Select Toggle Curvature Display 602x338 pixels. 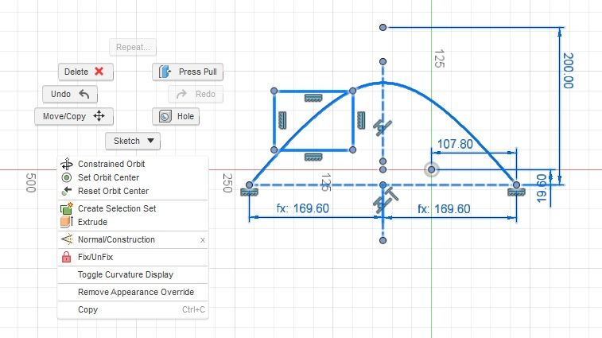click(x=133, y=274)
